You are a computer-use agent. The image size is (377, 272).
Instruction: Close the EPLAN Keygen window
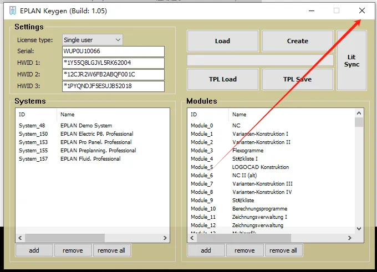pyautogui.click(x=362, y=11)
